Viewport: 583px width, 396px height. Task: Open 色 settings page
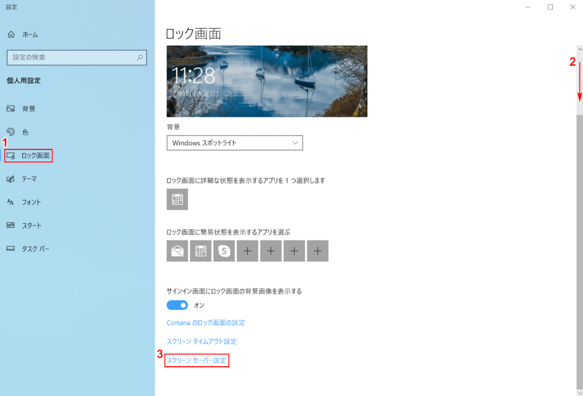[x=25, y=132]
